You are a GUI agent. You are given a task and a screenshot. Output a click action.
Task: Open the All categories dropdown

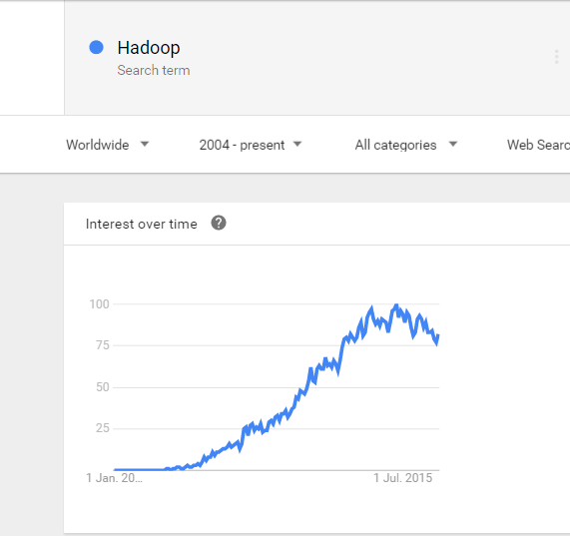click(x=406, y=145)
